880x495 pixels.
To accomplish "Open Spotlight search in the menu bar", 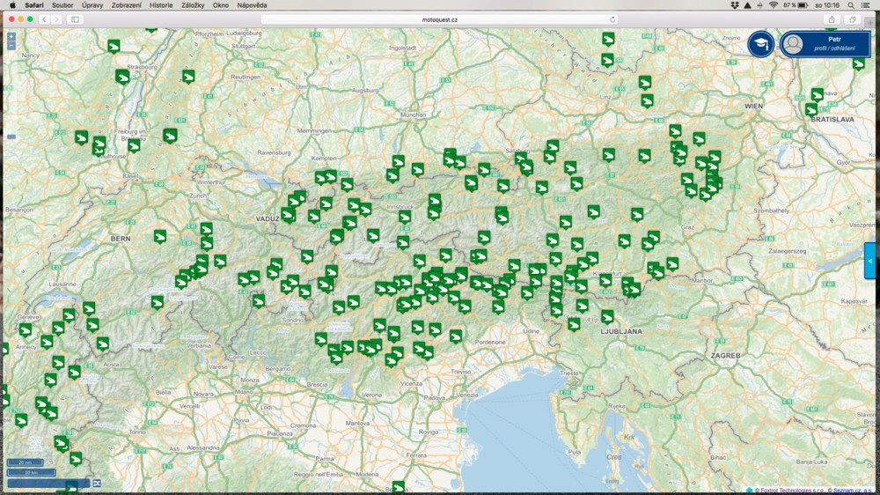I will pos(849,5).
